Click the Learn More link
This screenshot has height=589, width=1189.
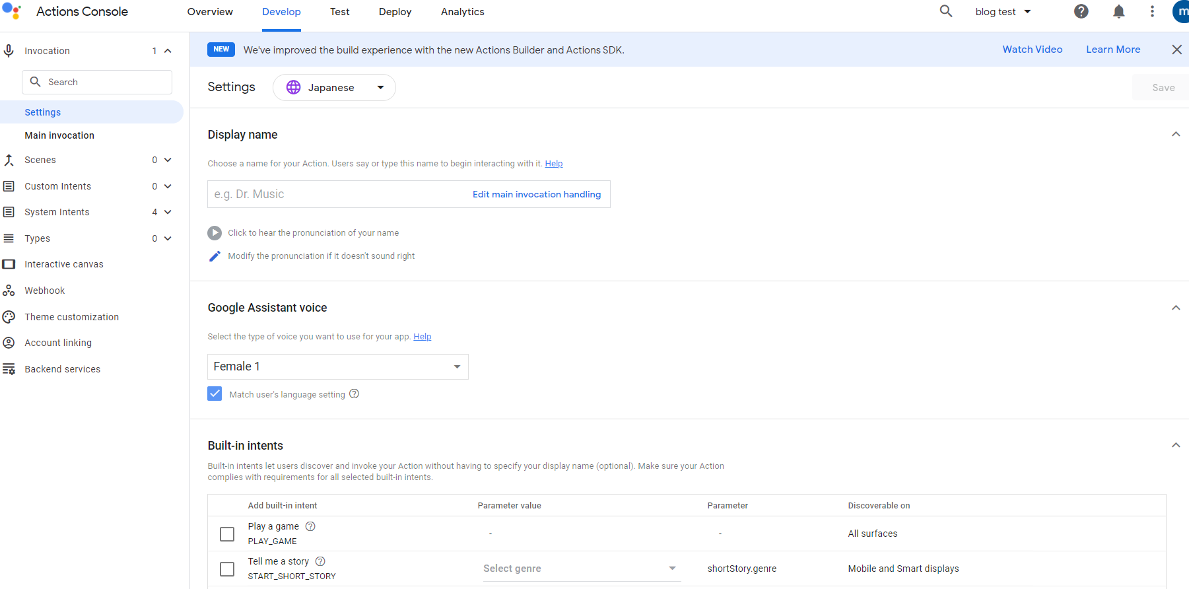pyautogui.click(x=1113, y=50)
